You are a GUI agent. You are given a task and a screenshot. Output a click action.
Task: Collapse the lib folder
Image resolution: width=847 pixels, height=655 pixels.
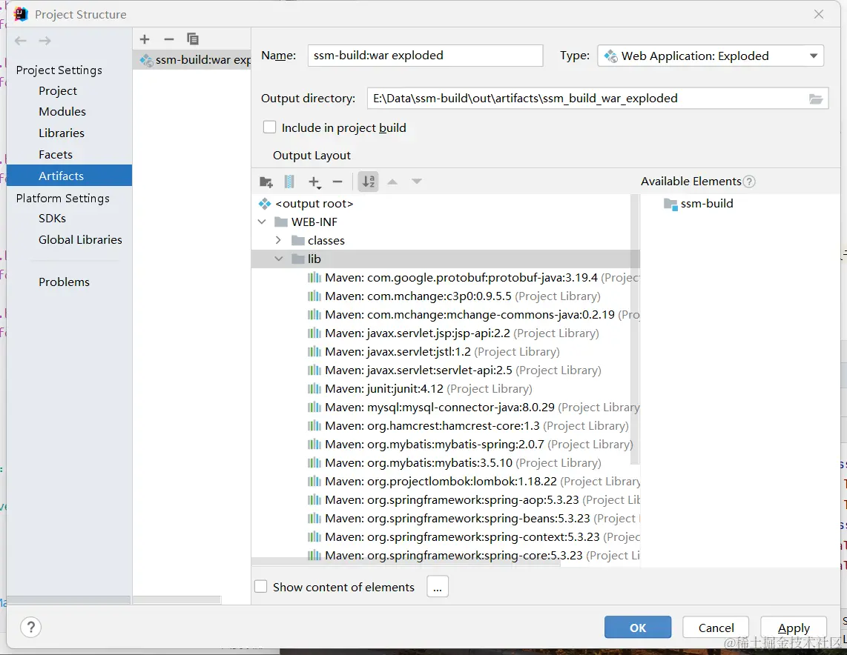click(x=278, y=259)
